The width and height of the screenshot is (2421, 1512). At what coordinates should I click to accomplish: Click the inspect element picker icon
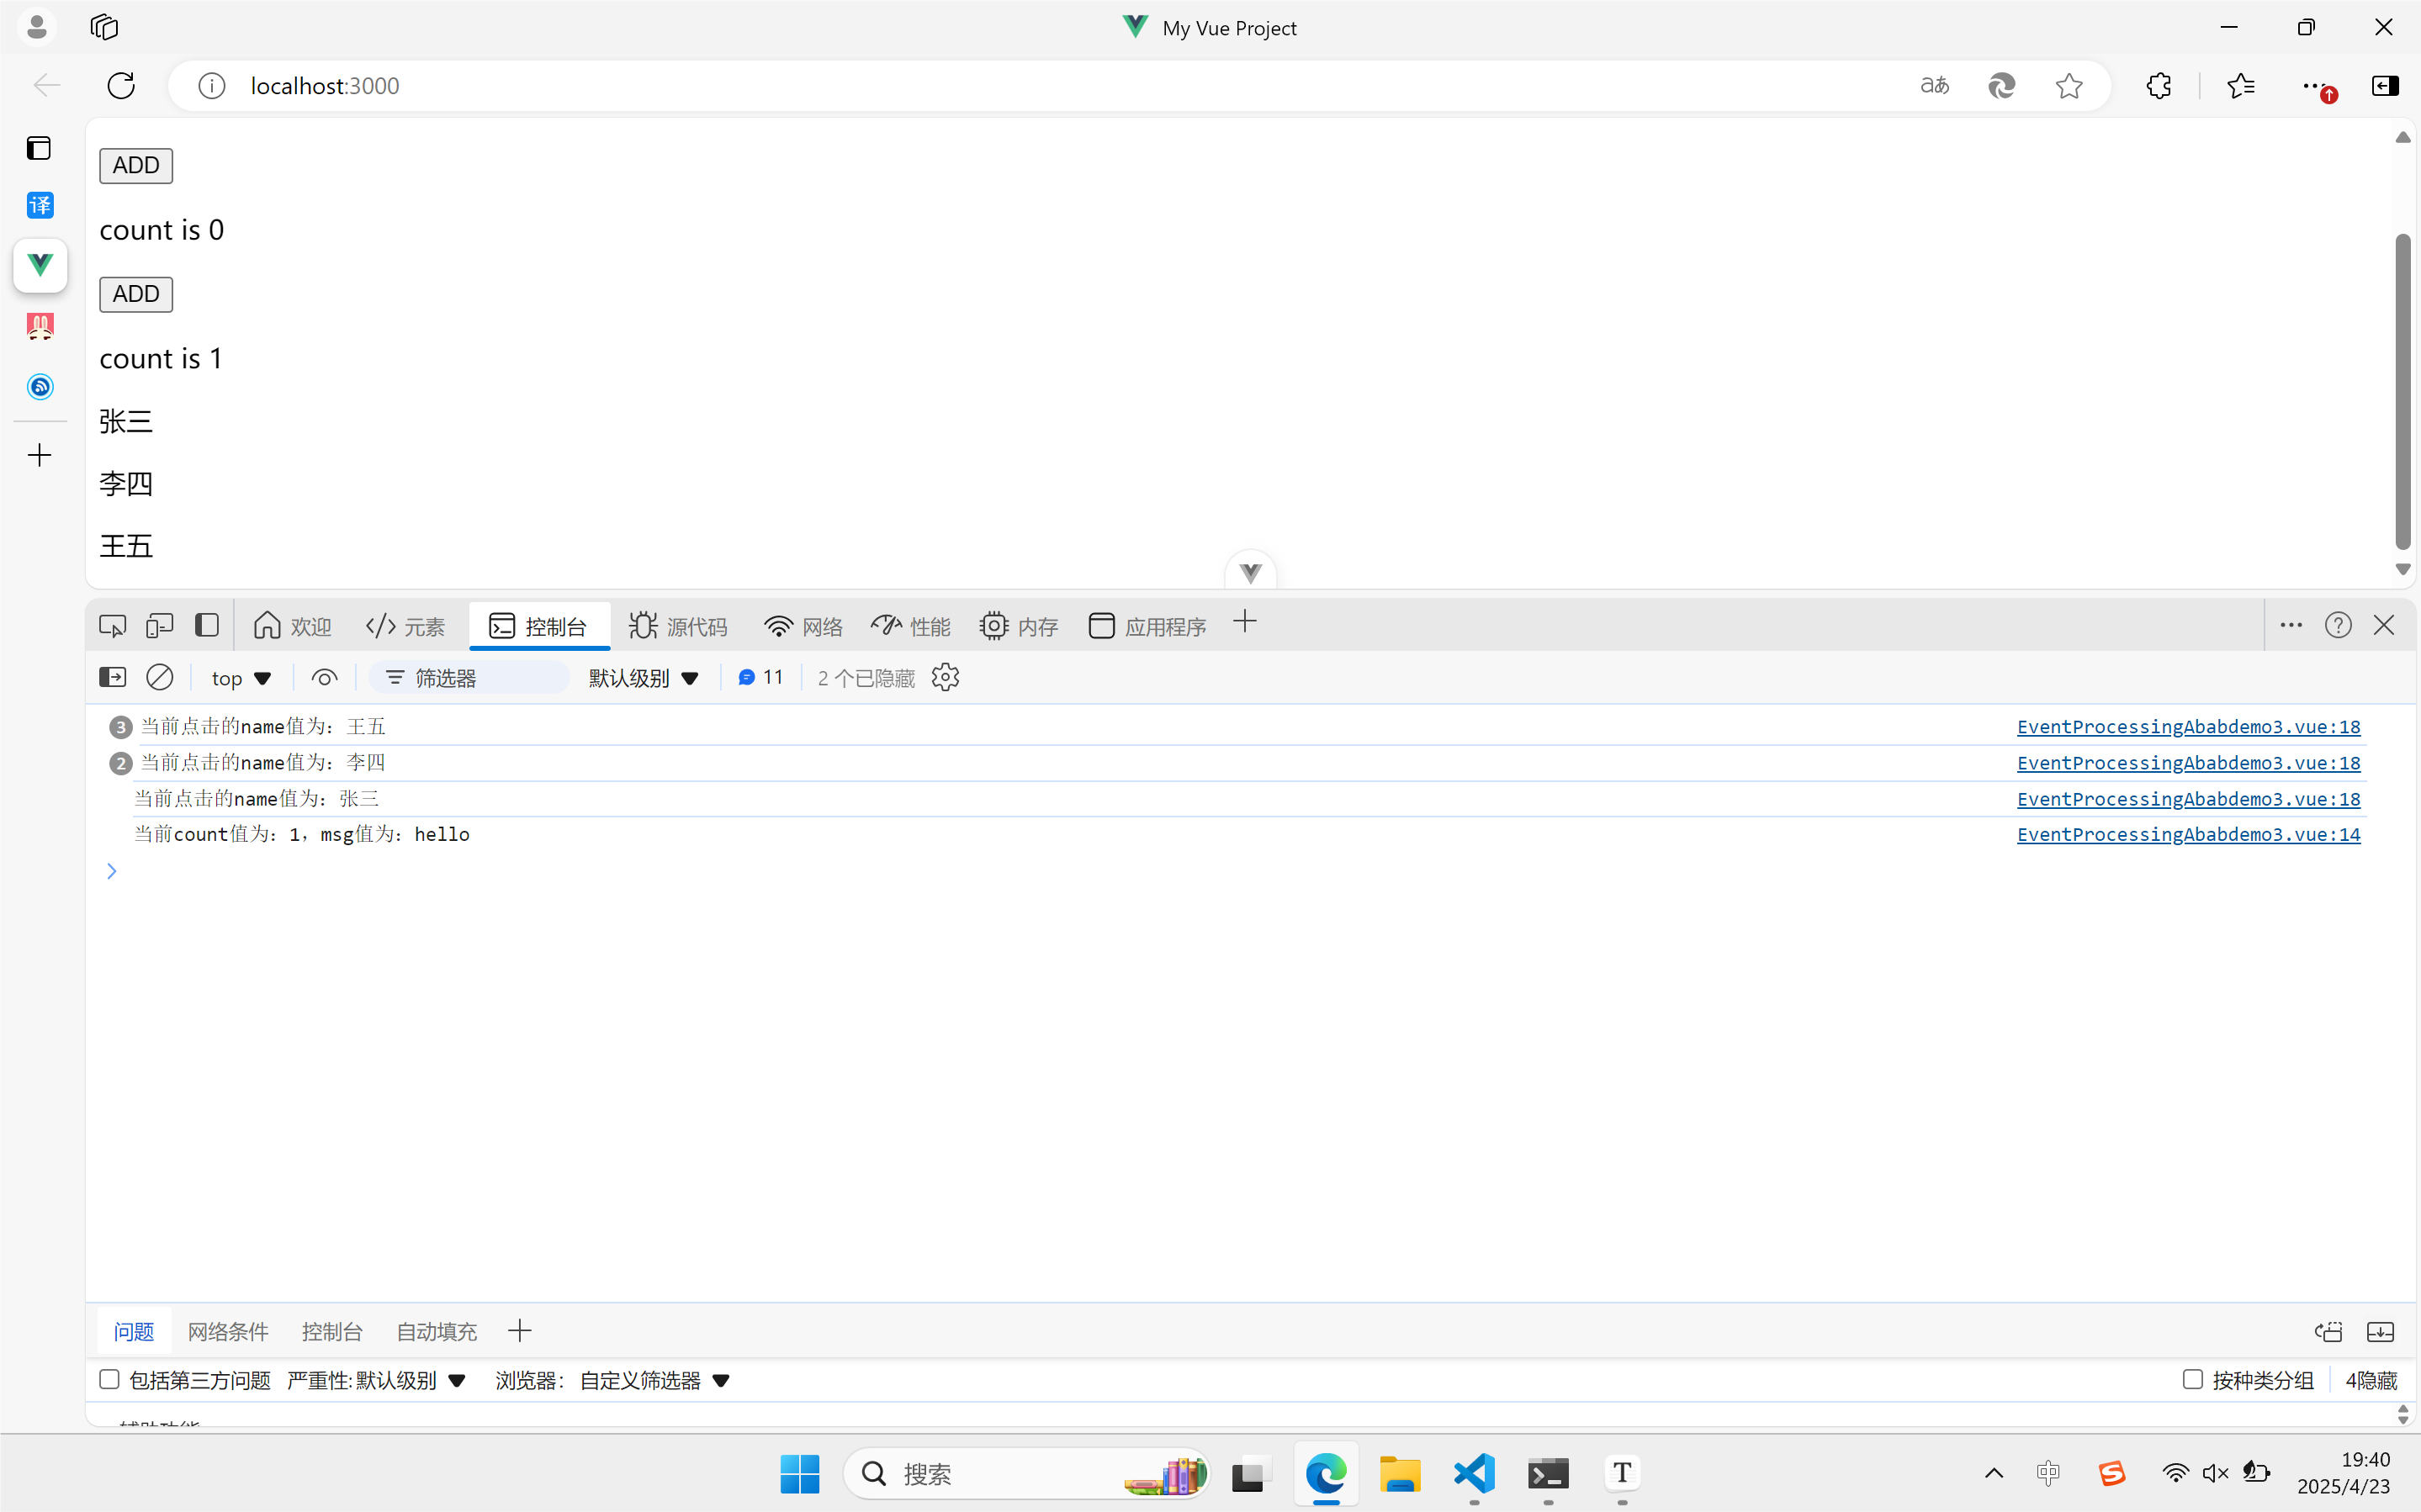[113, 626]
